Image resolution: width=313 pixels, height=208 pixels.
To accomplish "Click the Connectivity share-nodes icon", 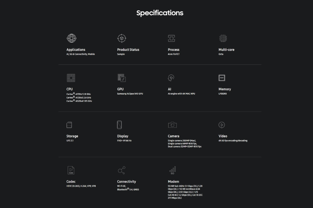I will coord(122,170).
